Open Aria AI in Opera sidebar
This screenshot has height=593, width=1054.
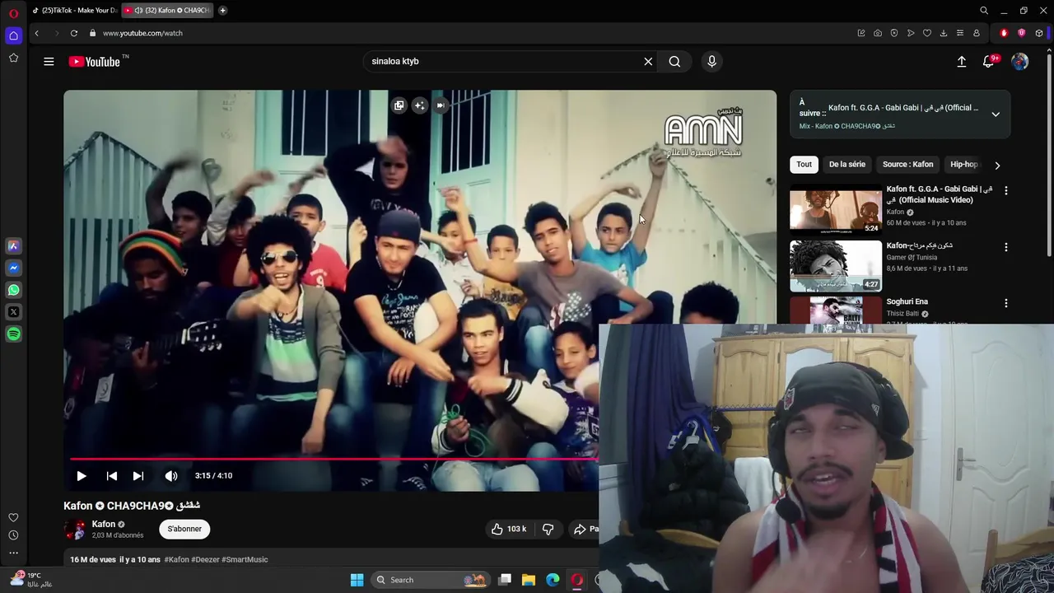13,245
